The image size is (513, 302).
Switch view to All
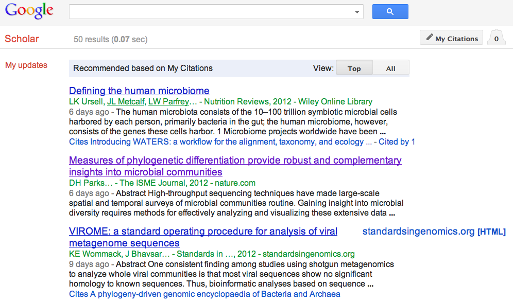tap(390, 68)
